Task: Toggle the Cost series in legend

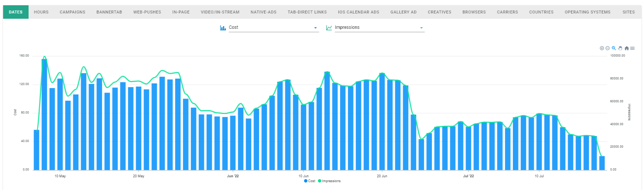Action: [310, 181]
